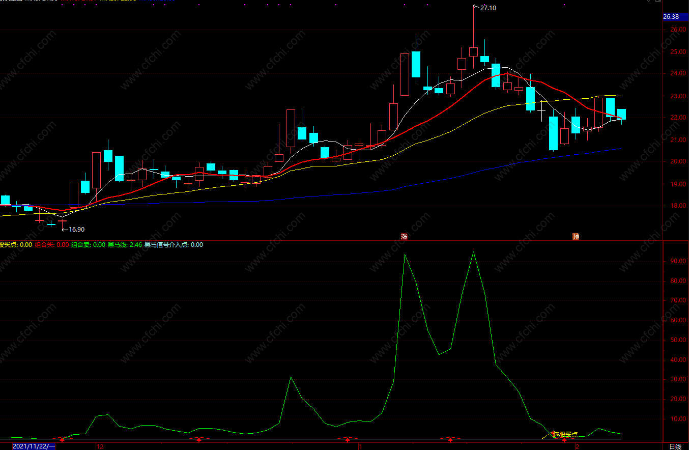Viewport: 689px width, 450px height.
Task: Click the 涨 marker icon below the chart
Action: 405,236
